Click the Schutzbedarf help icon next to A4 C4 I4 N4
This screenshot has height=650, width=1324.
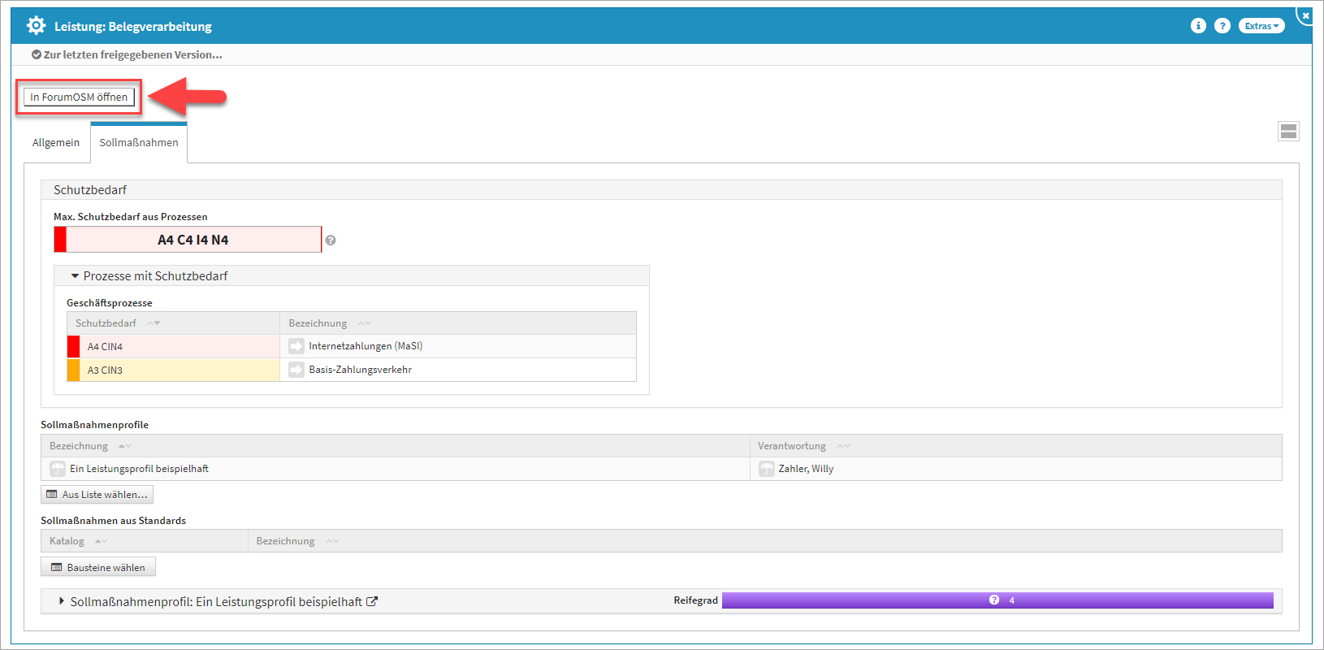(x=331, y=240)
